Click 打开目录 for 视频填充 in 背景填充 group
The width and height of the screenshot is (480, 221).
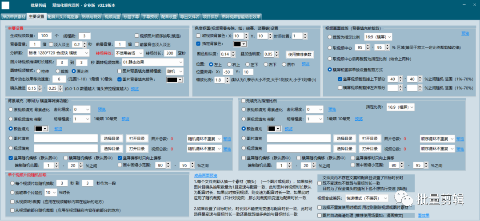(x=137, y=149)
